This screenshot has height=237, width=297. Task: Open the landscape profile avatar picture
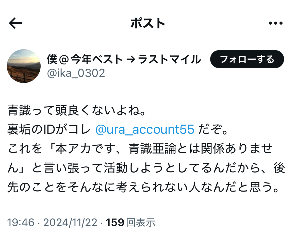tap(24, 66)
